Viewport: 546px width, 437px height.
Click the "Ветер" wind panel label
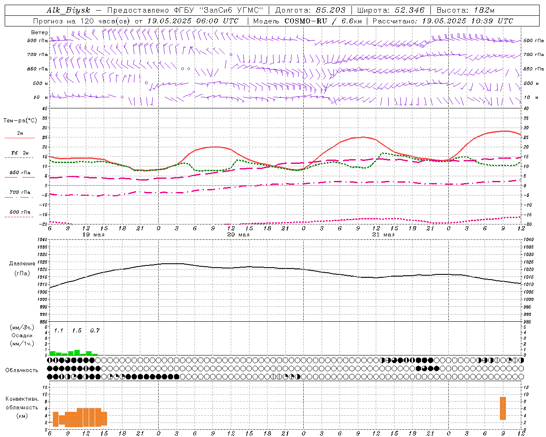(x=40, y=32)
